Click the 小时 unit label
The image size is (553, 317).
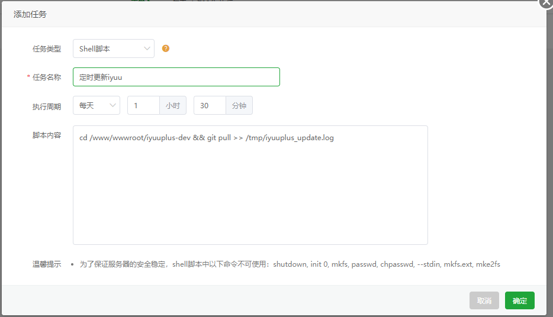click(173, 105)
